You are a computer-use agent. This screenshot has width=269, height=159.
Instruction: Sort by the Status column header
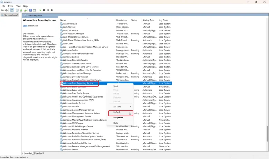click(136, 20)
